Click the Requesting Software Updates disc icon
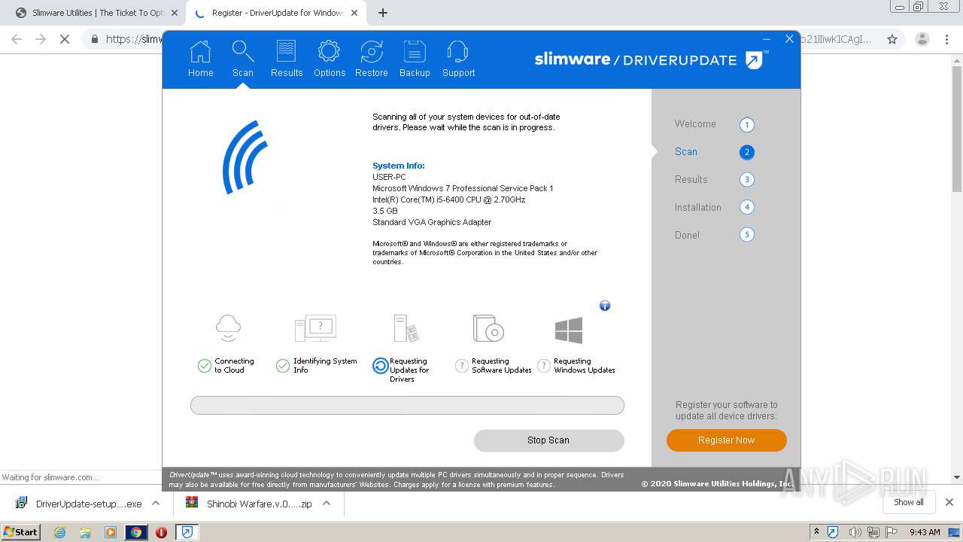 click(488, 329)
